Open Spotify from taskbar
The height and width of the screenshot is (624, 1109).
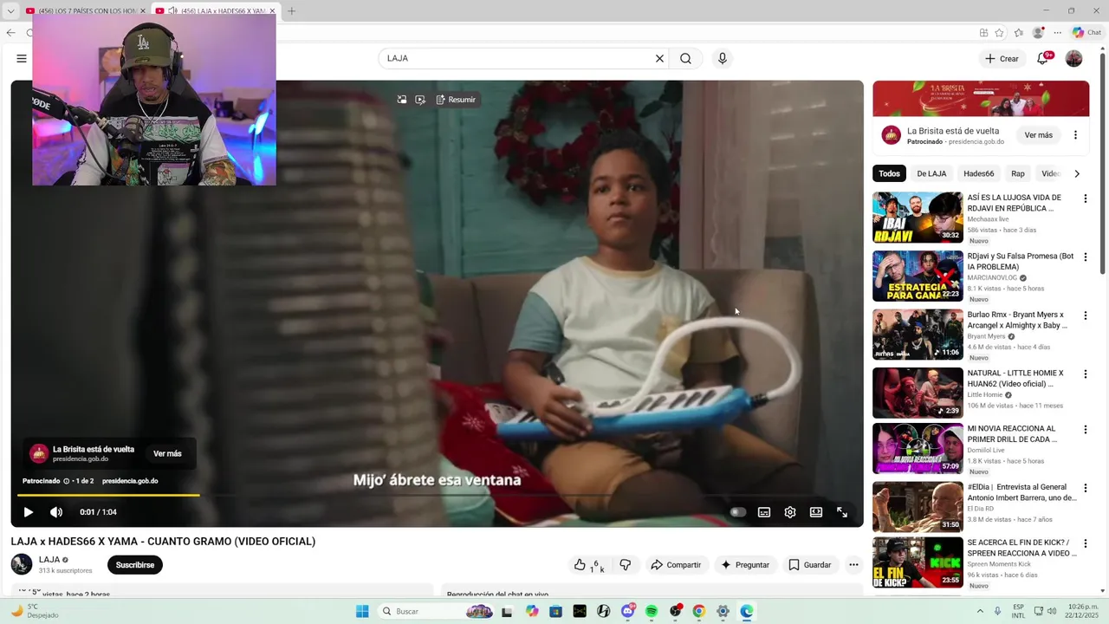click(x=652, y=611)
